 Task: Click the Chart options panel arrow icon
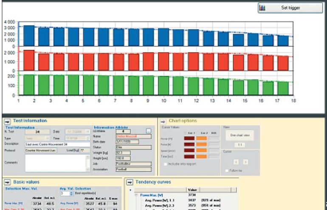click(163, 122)
